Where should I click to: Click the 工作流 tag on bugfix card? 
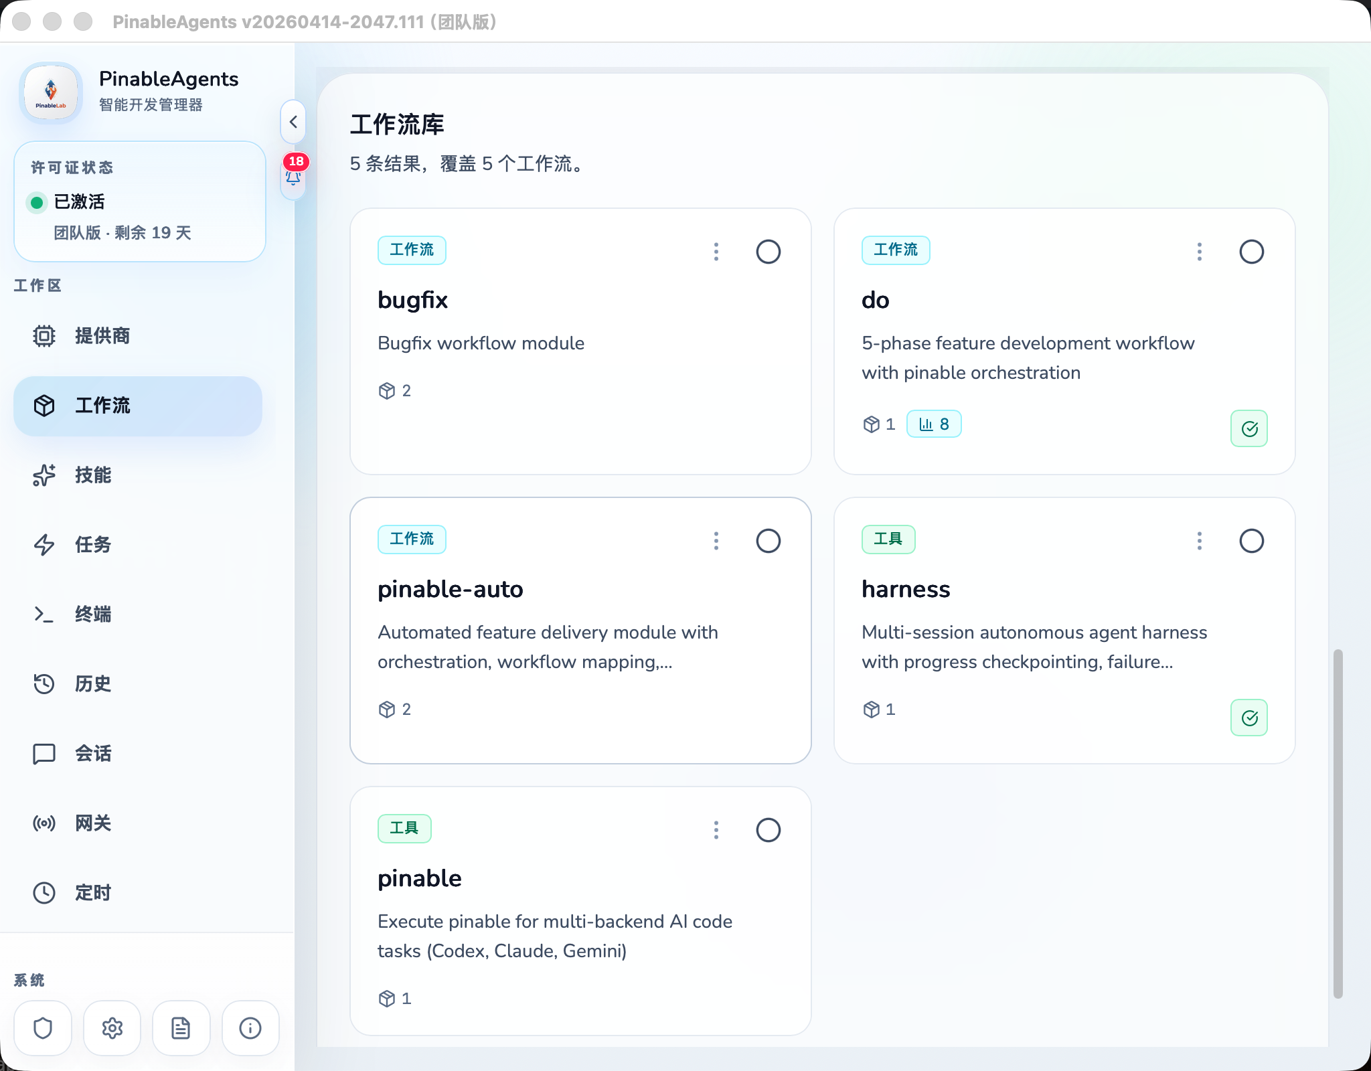(412, 250)
